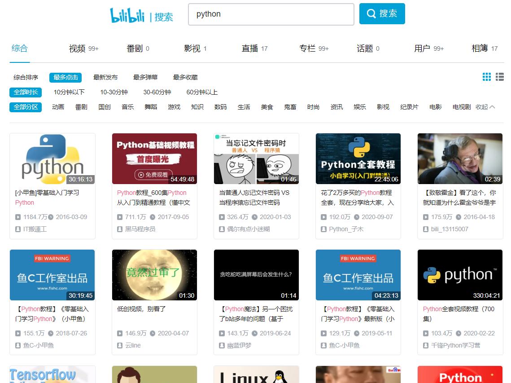The height and width of the screenshot is (383, 511).
Task: Open the 04:23:13 鱼C工作室出品 thumbnail
Action: point(358,275)
